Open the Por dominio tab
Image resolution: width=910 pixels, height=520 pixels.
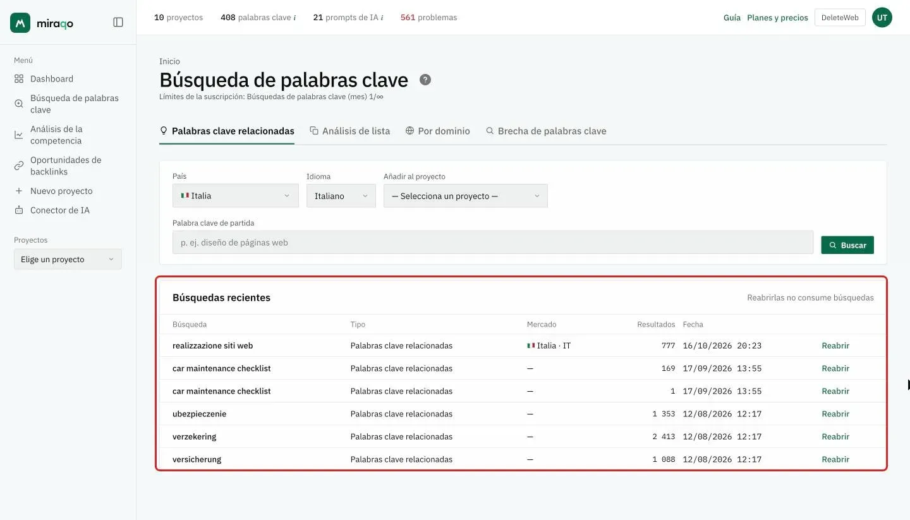pos(437,131)
